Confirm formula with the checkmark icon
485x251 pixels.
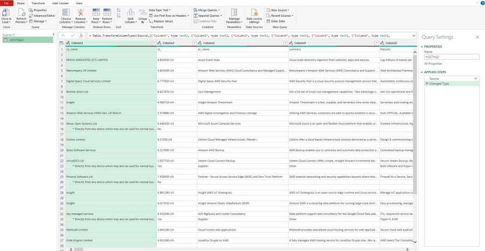(73, 36)
